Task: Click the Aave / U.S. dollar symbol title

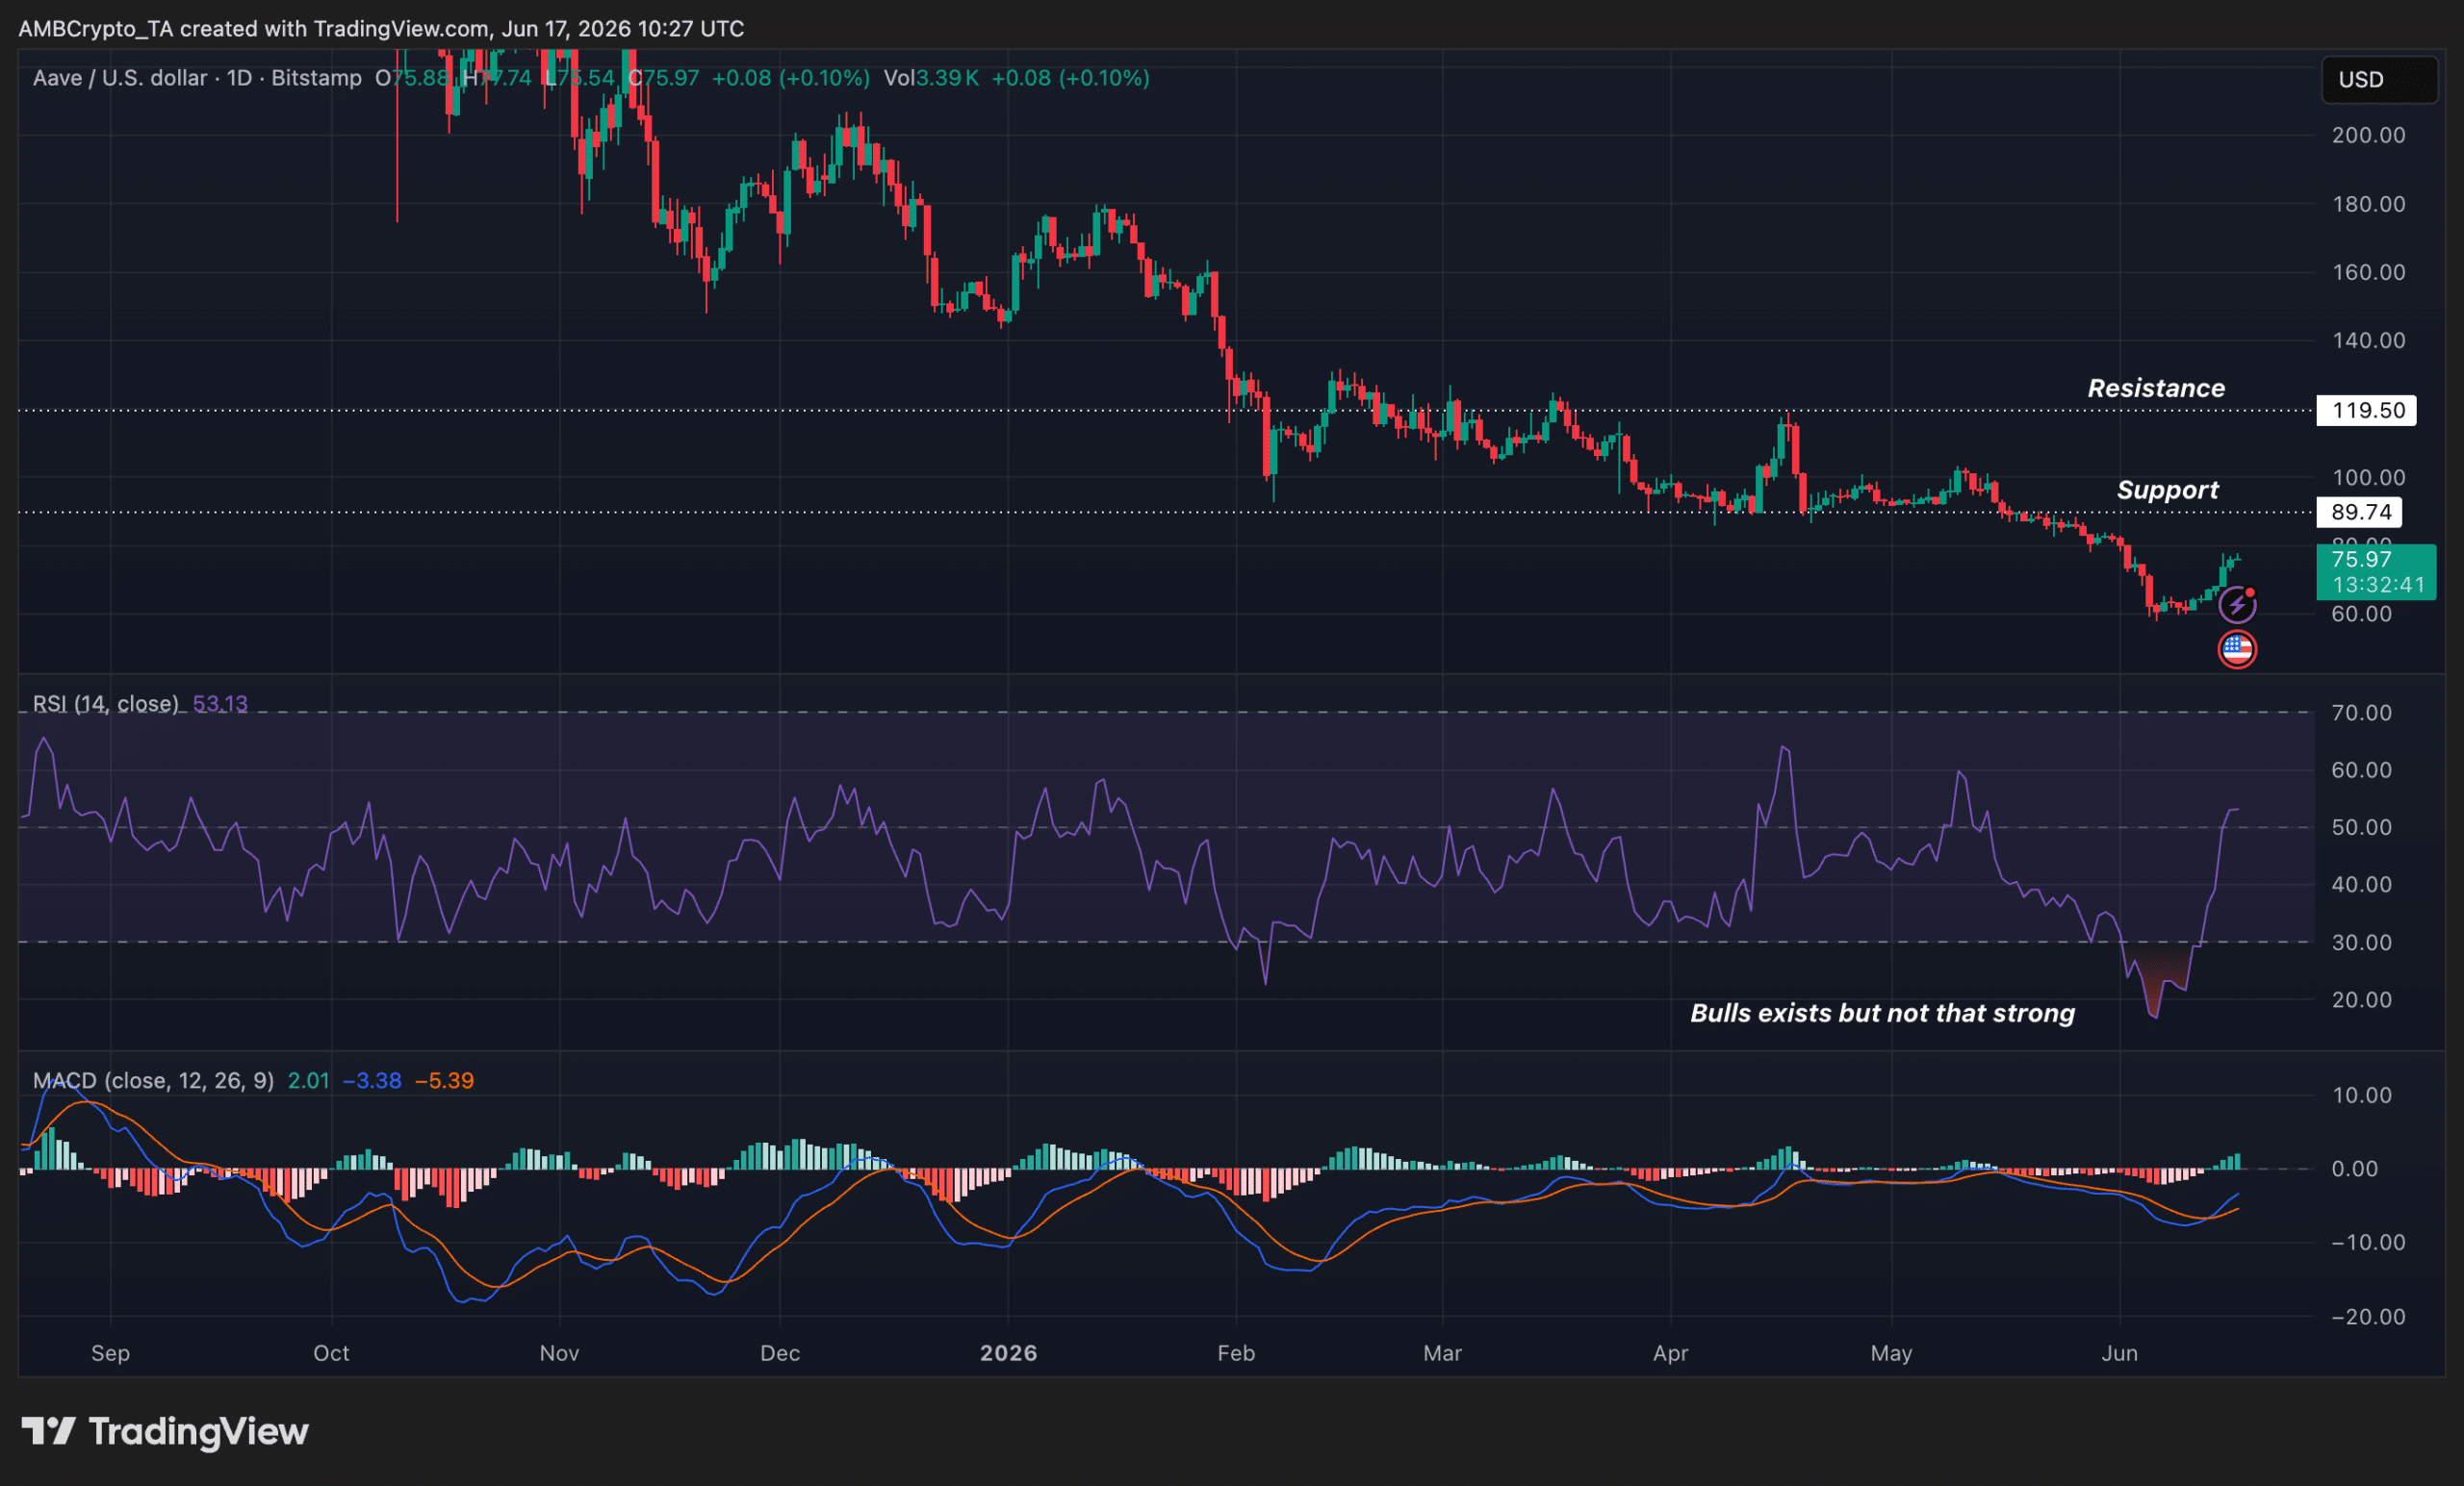Action: pyautogui.click(x=120, y=78)
